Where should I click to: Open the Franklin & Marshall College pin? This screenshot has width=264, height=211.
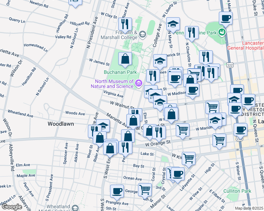[143, 35]
